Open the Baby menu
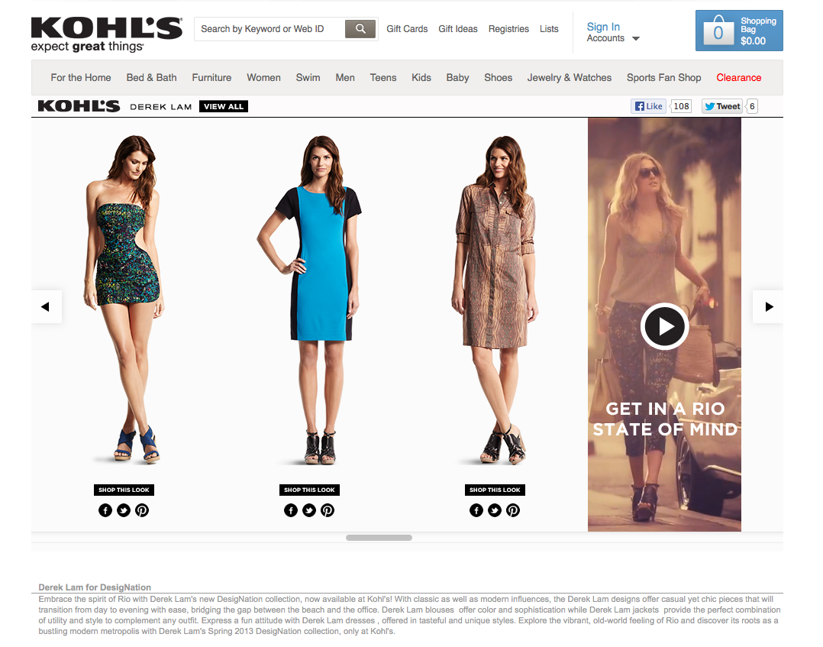This screenshot has width=823, height=647. pyautogui.click(x=457, y=78)
